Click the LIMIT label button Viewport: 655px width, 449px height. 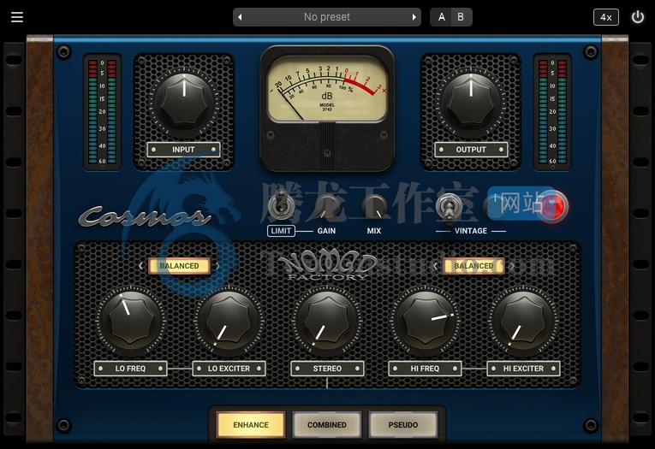tap(281, 231)
